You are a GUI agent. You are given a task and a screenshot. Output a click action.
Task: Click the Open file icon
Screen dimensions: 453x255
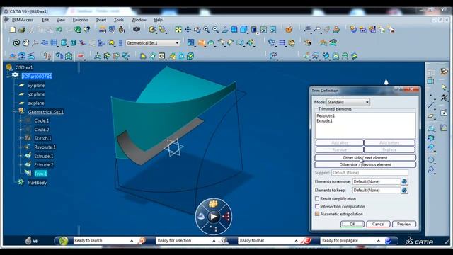(x=22, y=30)
